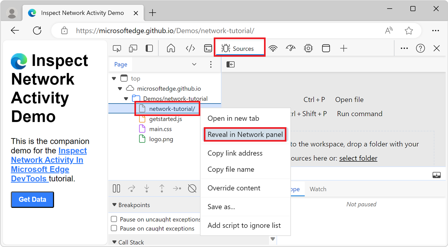Deactivate all breakpoints
Viewport: 448px width, 247px height.
pyautogui.click(x=192, y=188)
